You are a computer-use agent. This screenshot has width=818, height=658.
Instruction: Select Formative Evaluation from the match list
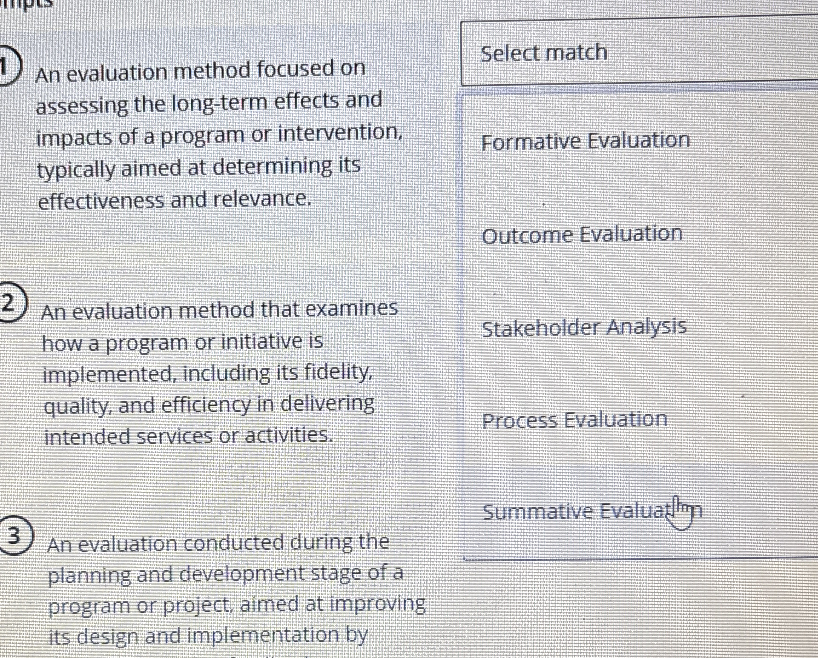(x=586, y=141)
